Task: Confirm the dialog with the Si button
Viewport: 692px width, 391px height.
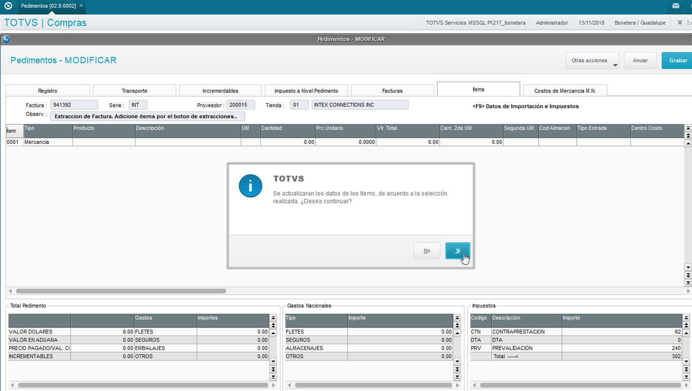Action: pyautogui.click(x=458, y=251)
